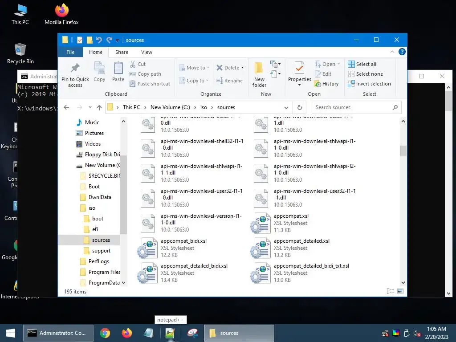Click the Search sources field
Screen dimensions: 456x342
pyautogui.click(x=357, y=107)
